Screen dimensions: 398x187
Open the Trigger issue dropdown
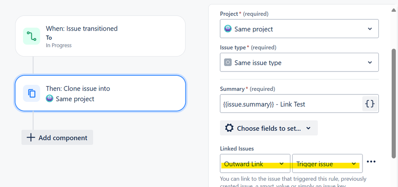click(327, 164)
